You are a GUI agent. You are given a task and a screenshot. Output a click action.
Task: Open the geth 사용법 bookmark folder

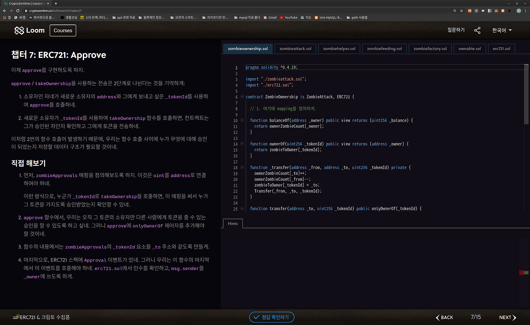point(357,17)
